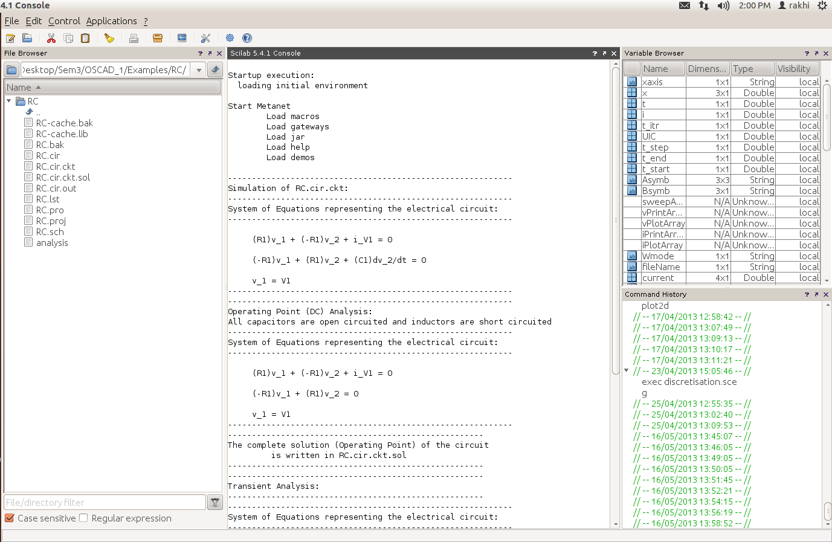Undock the Scilab Console panel
Screen dimensions: 832x542
coord(604,53)
